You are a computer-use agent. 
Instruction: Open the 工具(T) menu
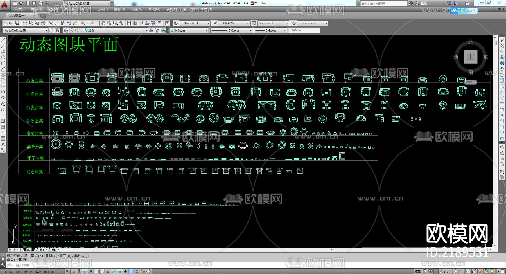pos(103,9)
